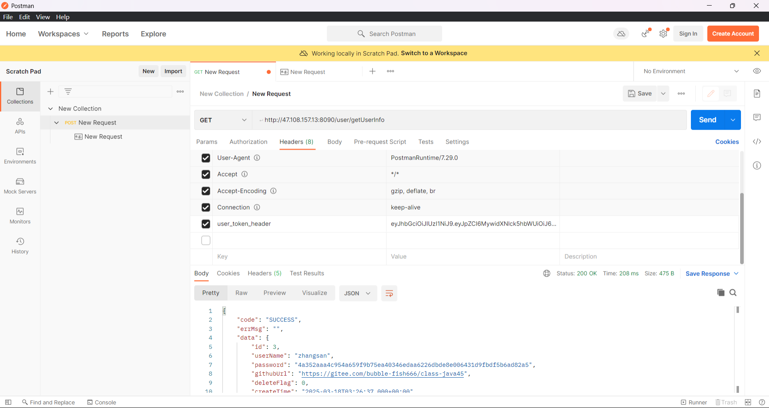Switch to response Raw view
Screen dimensions: 769x408
(x=242, y=293)
